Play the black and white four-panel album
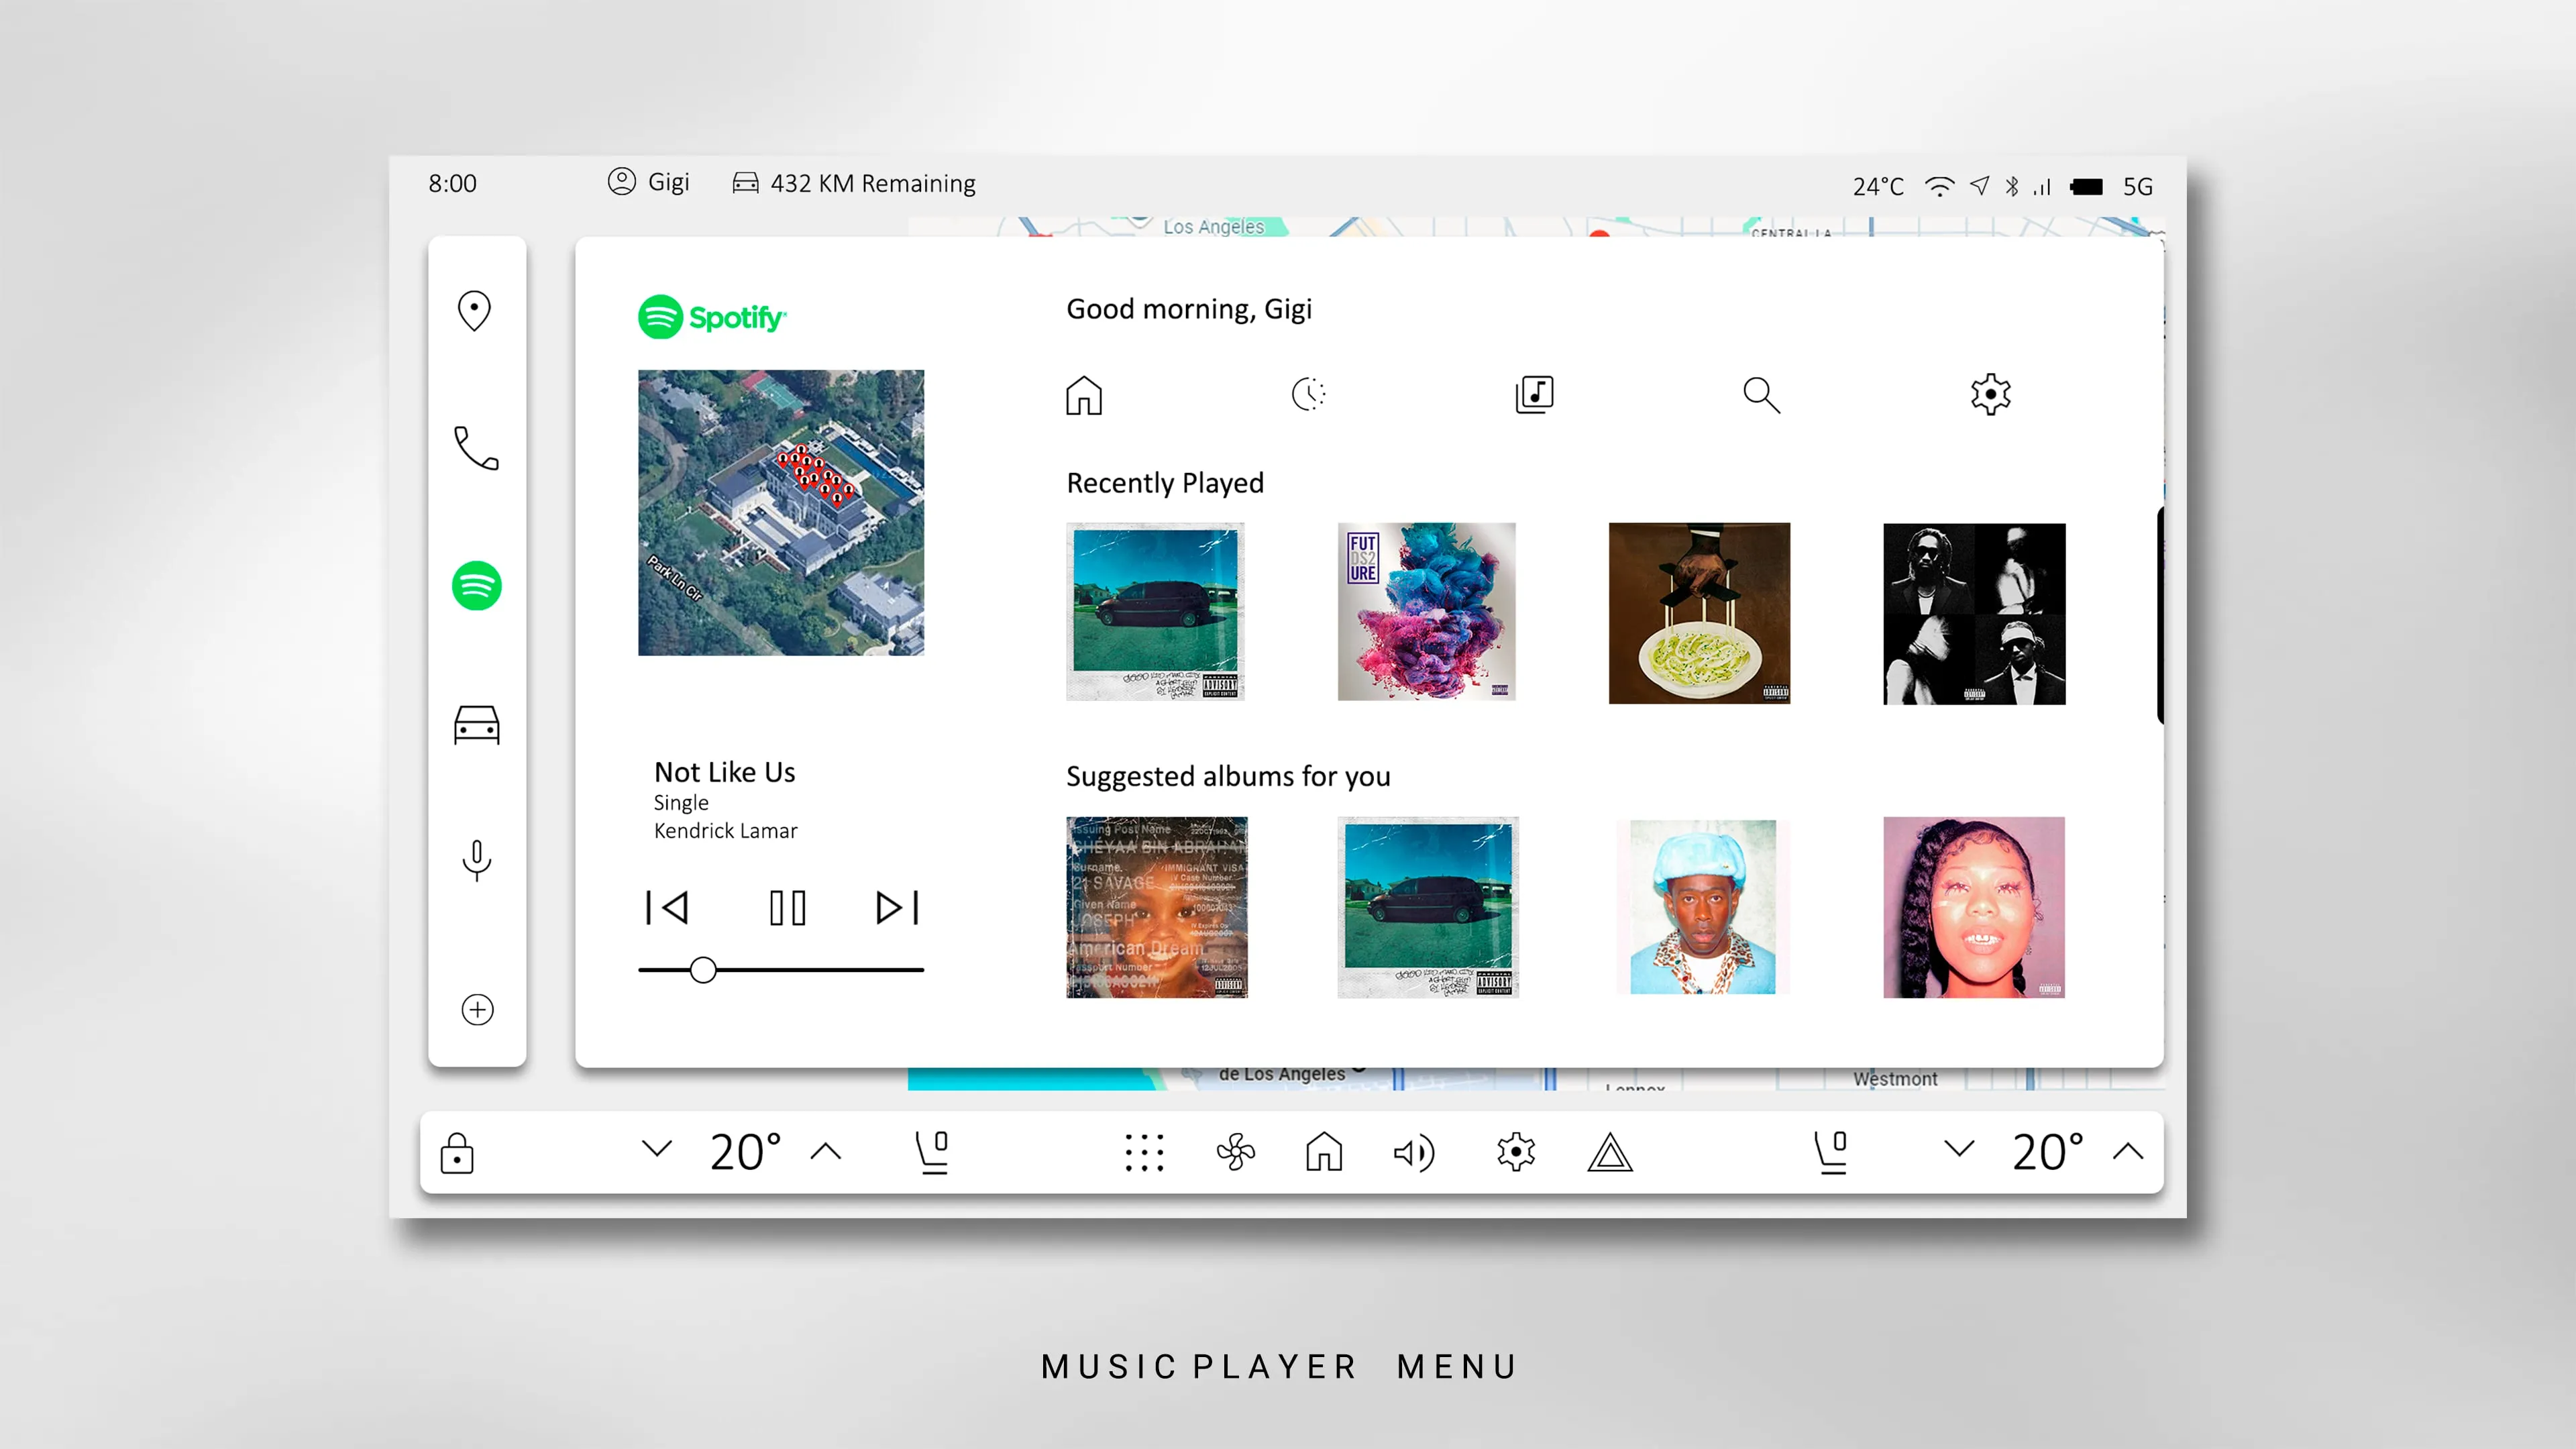Viewport: 2576px width, 1449px height. tap(1974, 613)
